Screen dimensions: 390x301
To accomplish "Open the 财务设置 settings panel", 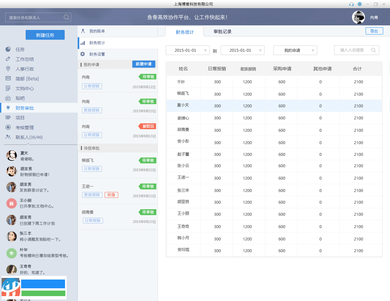I will click(97, 54).
